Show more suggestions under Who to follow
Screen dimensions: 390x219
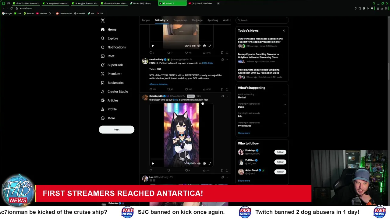[x=244, y=181]
